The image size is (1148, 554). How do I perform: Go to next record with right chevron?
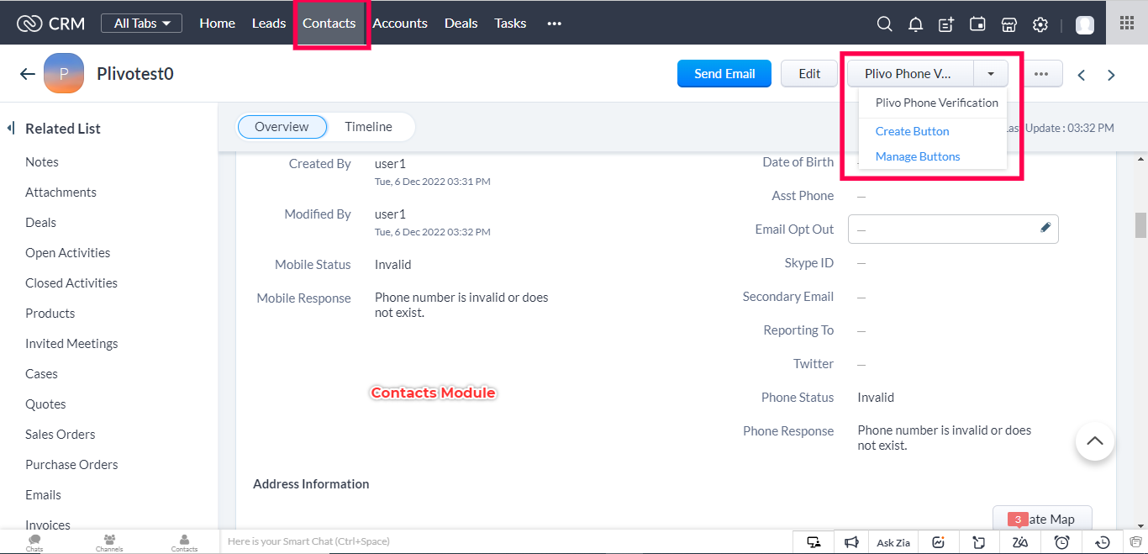[1111, 75]
